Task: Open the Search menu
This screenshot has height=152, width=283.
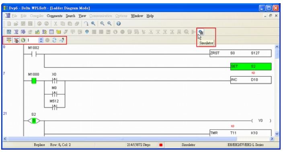Action: tap(70, 16)
